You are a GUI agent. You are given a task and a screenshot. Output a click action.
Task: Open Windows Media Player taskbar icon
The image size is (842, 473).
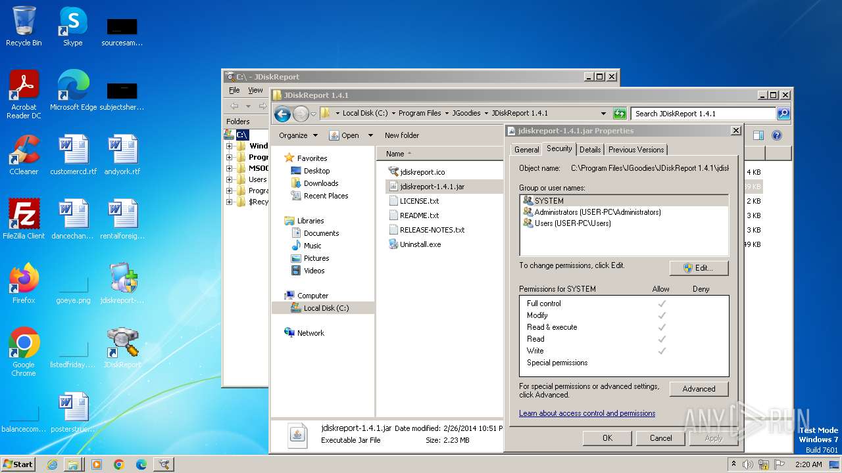tap(97, 464)
